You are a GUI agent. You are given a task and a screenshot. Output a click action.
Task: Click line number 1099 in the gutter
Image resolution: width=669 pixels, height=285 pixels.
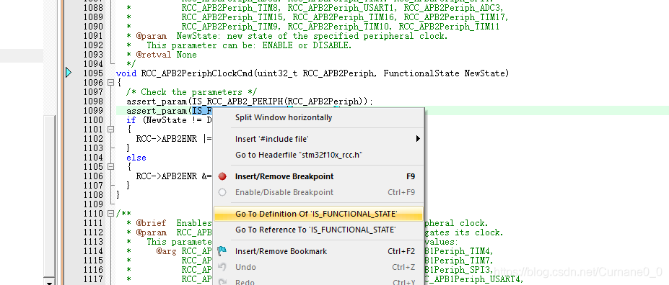[x=93, y=111]
